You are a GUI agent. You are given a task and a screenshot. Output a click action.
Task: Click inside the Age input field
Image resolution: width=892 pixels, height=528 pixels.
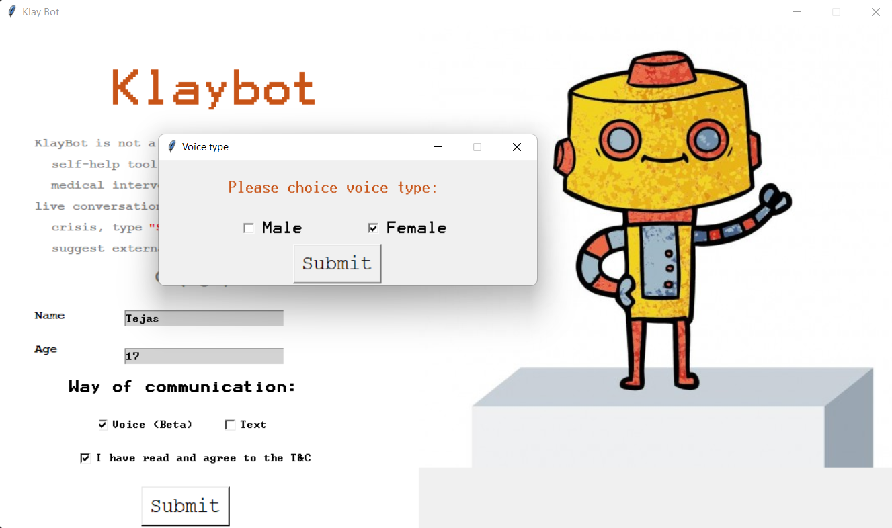pyautogui.click(x=203, y=355)
